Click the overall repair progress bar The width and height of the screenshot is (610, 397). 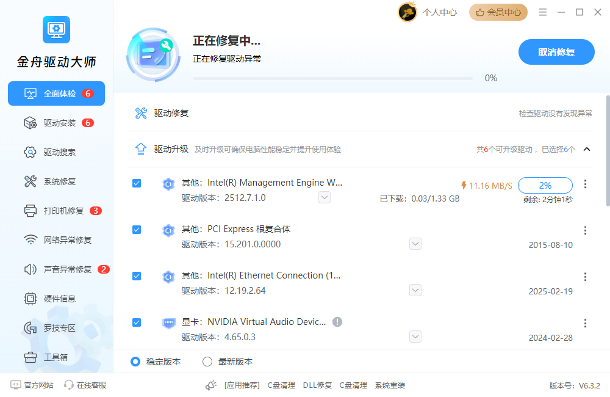[x=332, y=78]
